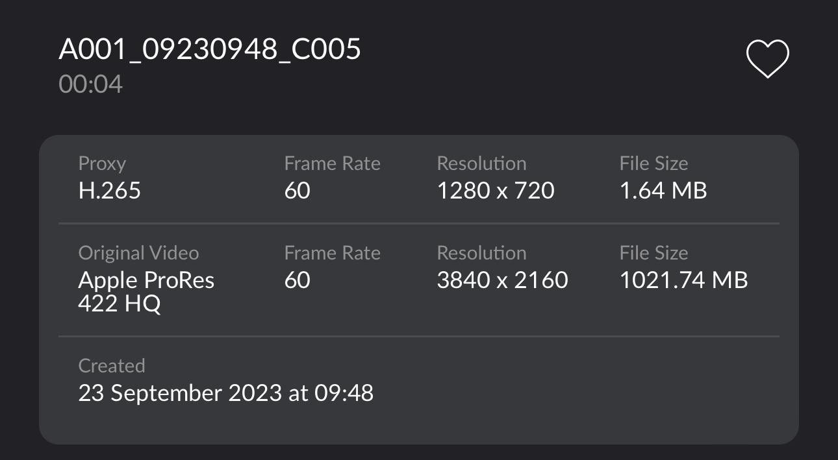The width and height of the screenshot is (838, 460).
Task: Click the clip name A001_09230948_C005
Action: 209,49
